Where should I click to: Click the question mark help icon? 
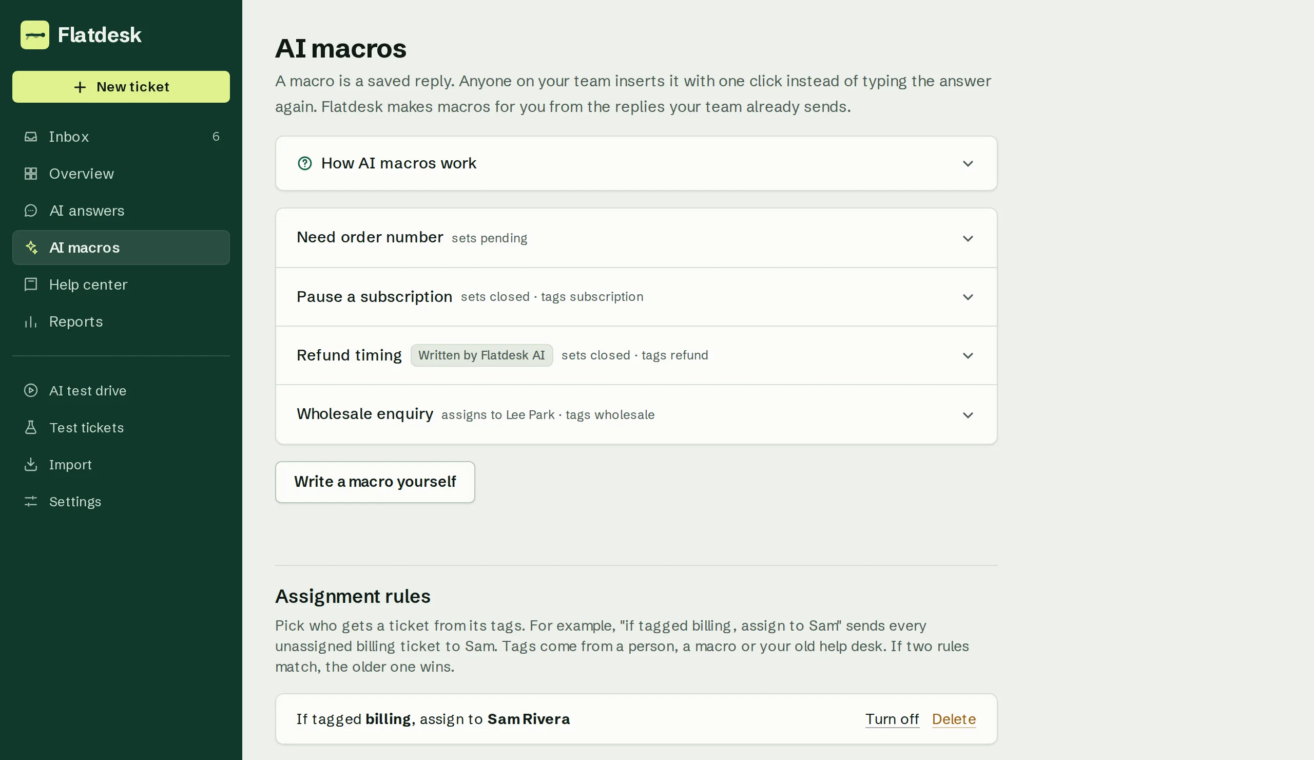(304, 163)
